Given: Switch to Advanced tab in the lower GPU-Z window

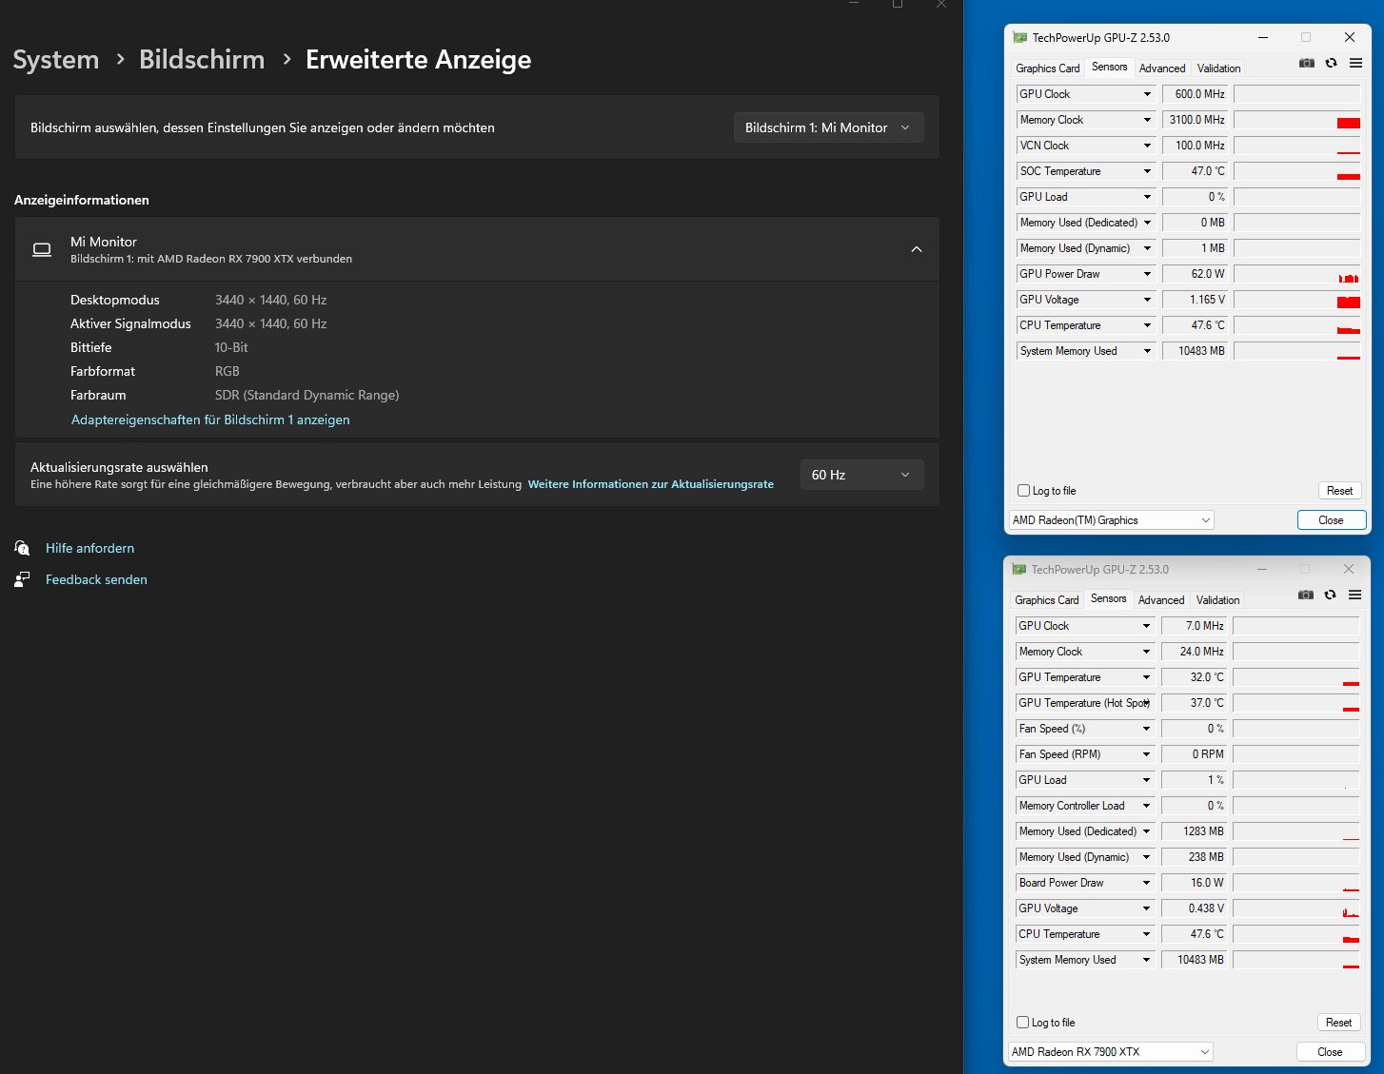Looking at the screenshot, I should coord(1161,600).
